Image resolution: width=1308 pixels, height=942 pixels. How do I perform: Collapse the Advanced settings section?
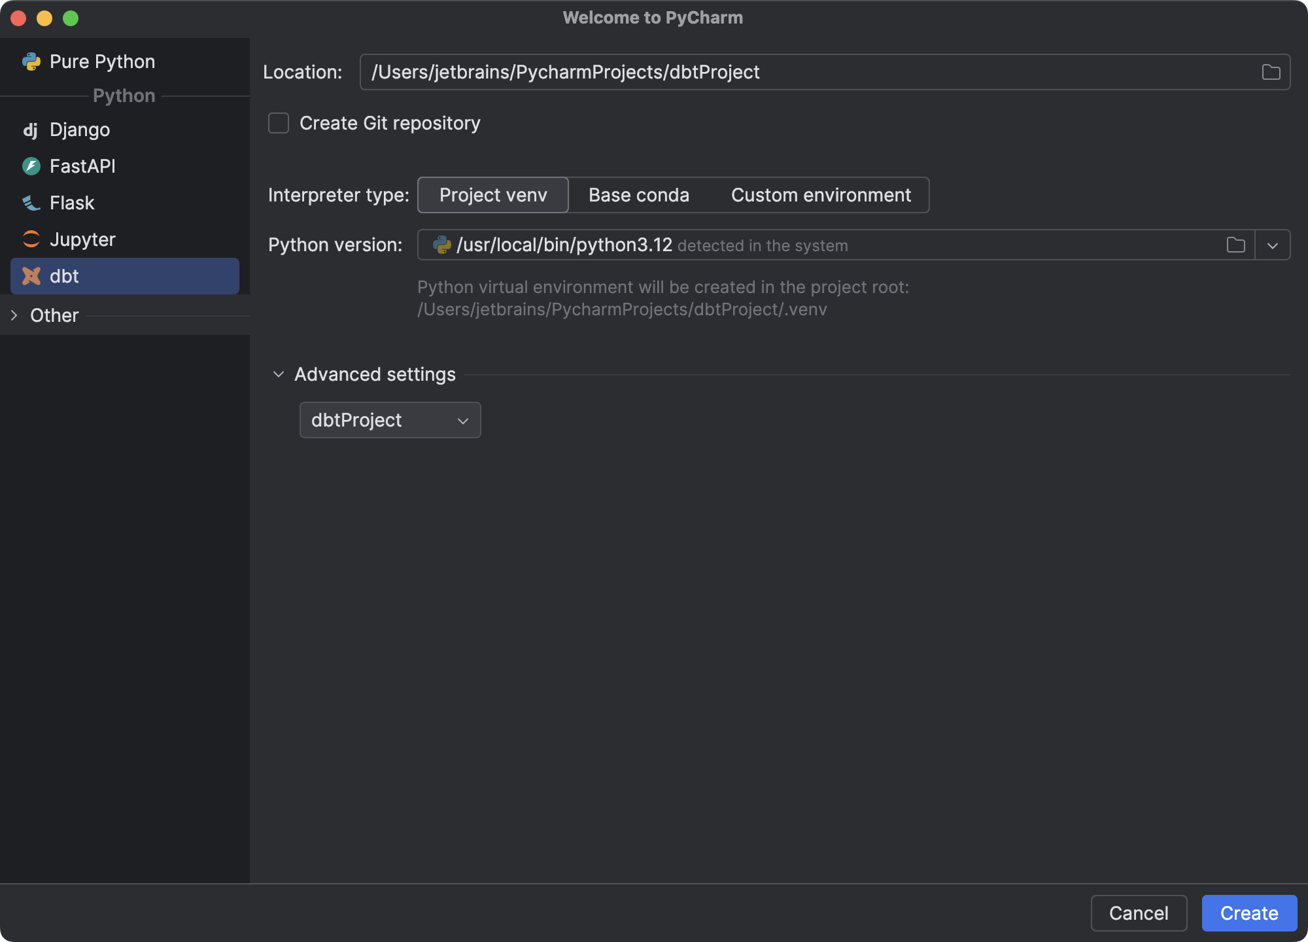coord(278,374)
